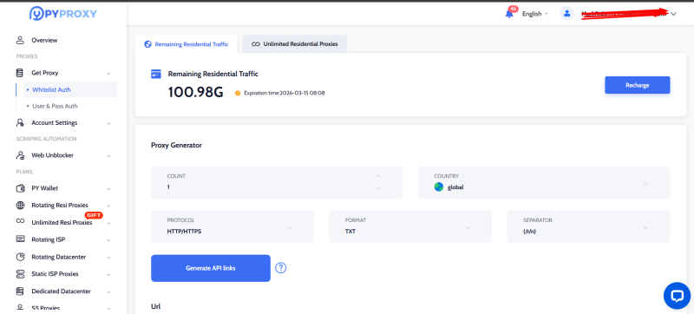This screenshot has height=314, width=694.
Task: Expand the Rotating ISP chevron
Action: tap(108, 240)
